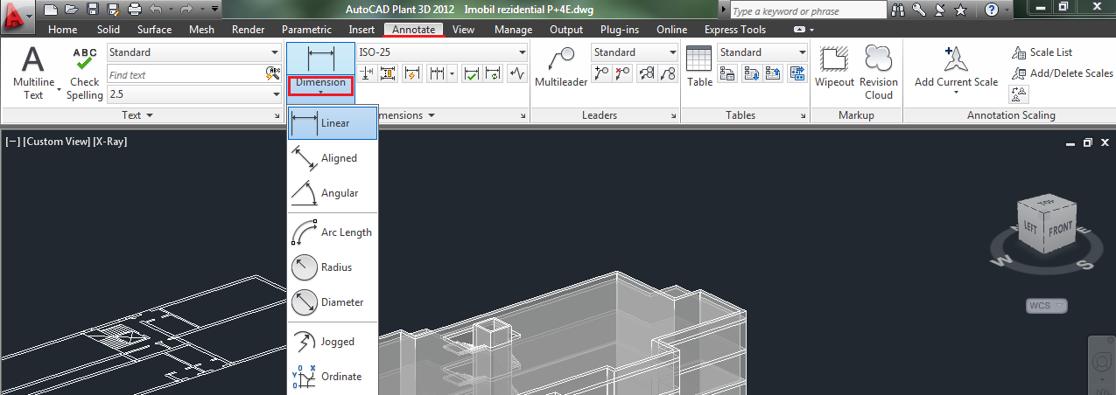Open the Continue dimension dropdown arrow
Viewport: 1116px width, 395px height.
(x=453, y=73)
